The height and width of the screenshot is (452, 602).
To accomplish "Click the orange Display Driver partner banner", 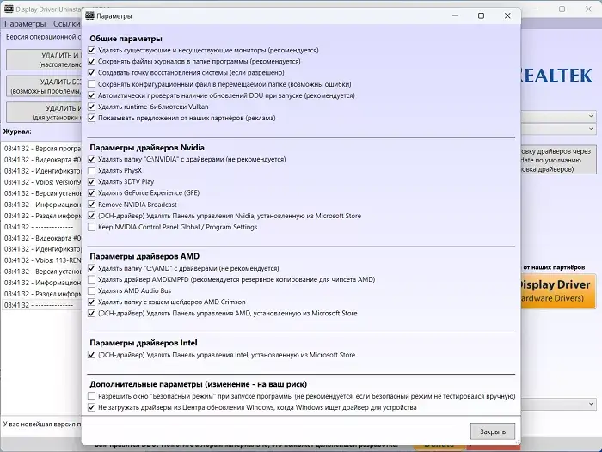I will 556,290.
